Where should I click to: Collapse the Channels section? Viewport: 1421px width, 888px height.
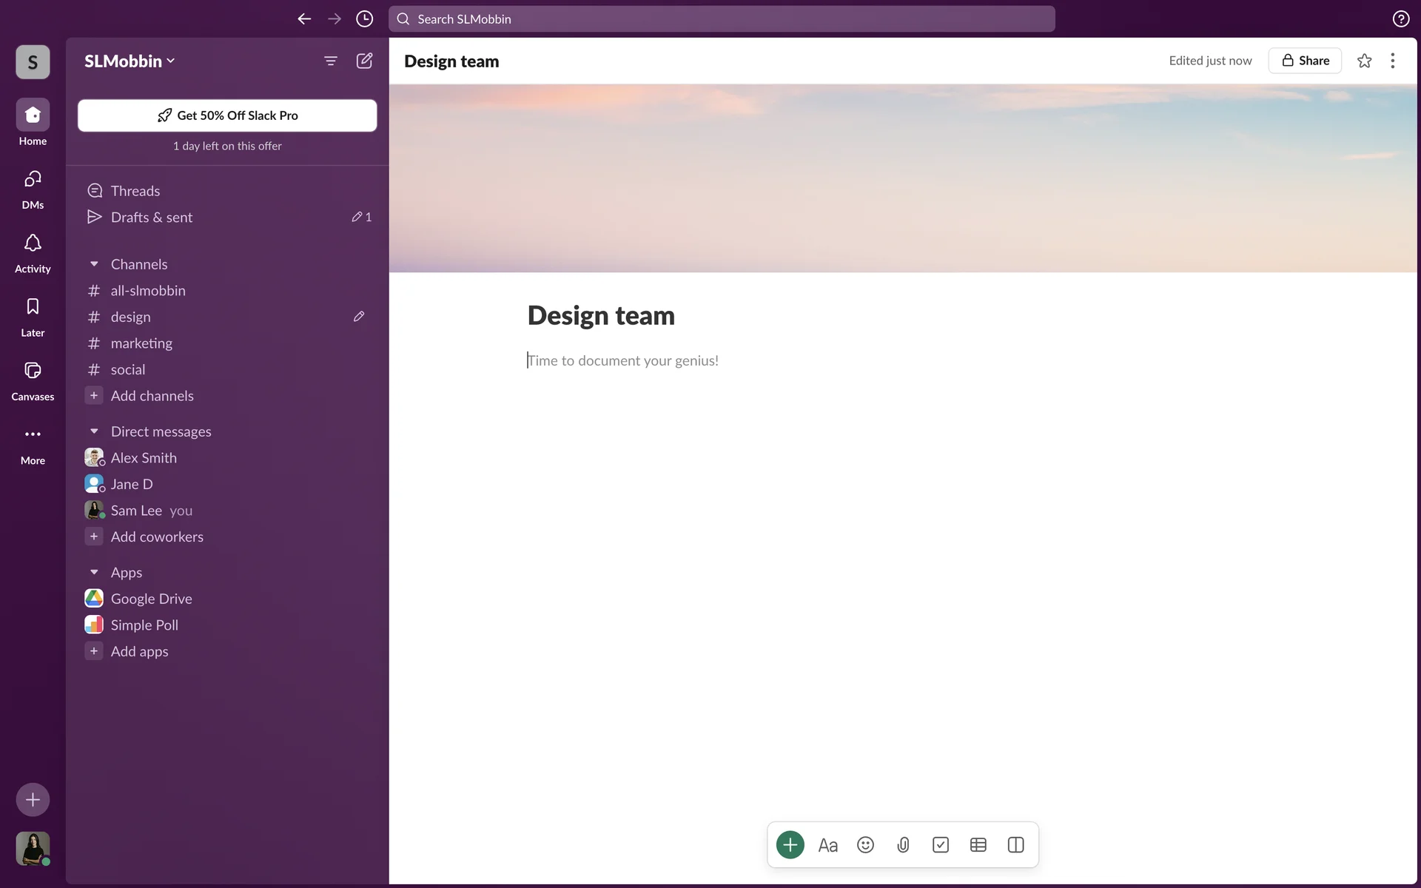tap(94, 264)
